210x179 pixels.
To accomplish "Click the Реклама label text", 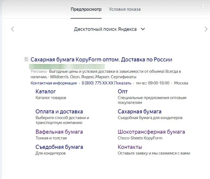I will (39, 71).
